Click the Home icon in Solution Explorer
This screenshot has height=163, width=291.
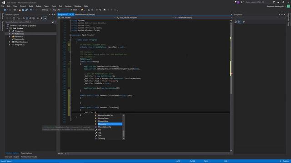[14, 18]
